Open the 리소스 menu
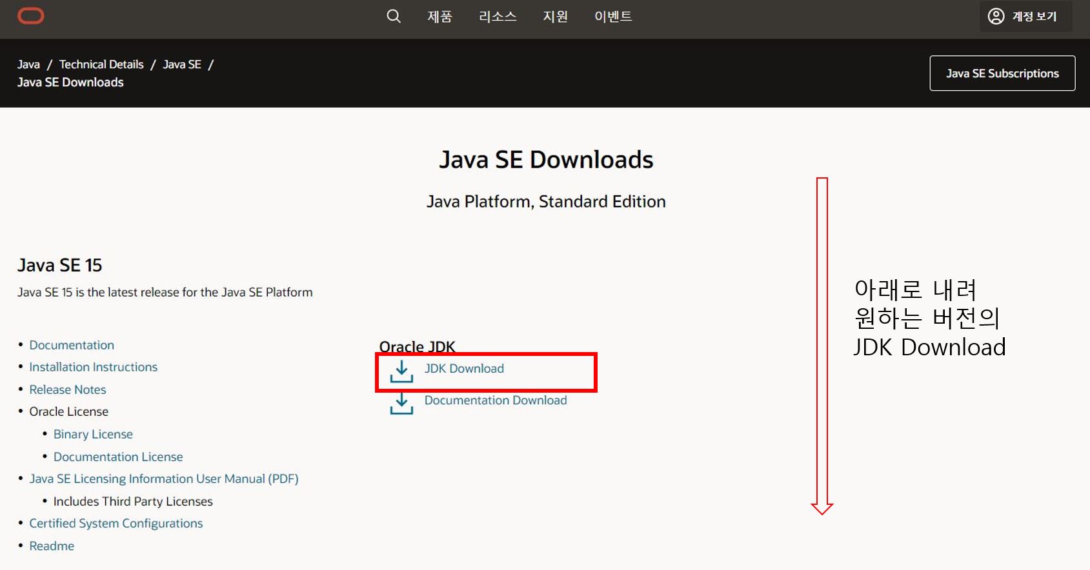The width and height of the screenshot is (1090, 570). pos(498,16)
